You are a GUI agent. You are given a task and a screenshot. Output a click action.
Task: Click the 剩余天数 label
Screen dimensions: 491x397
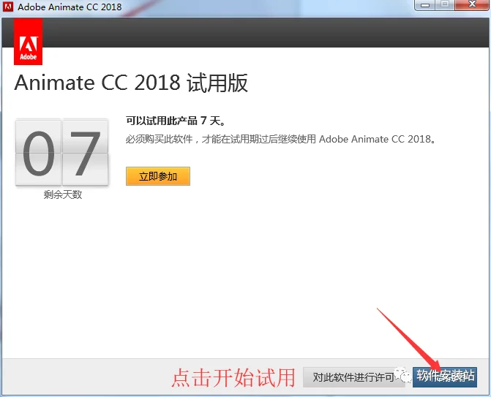63,194
